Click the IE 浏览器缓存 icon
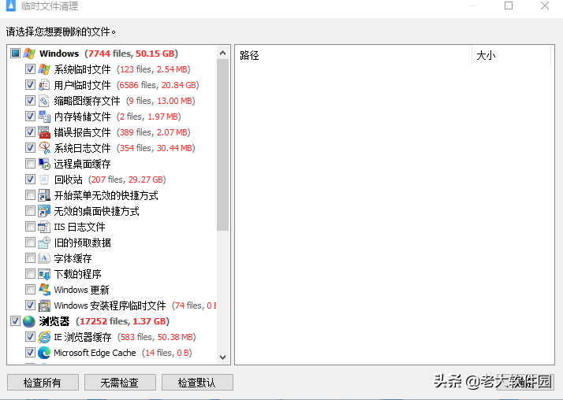 tap(45, 337)
